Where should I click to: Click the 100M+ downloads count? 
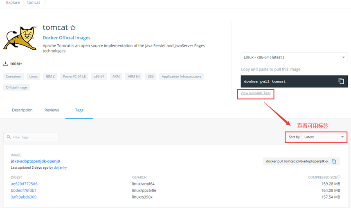[16, 64]
